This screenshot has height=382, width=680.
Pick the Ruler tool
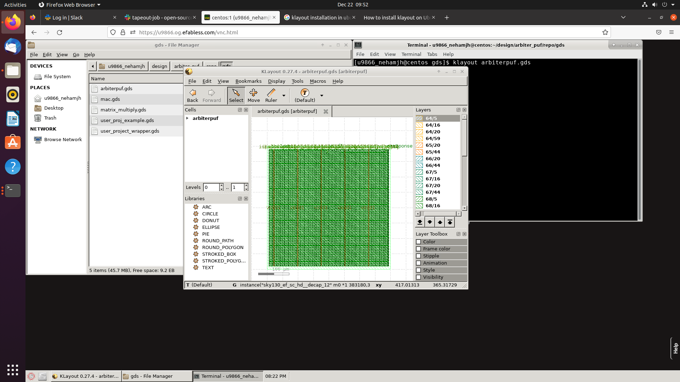(x=271, y=95)
